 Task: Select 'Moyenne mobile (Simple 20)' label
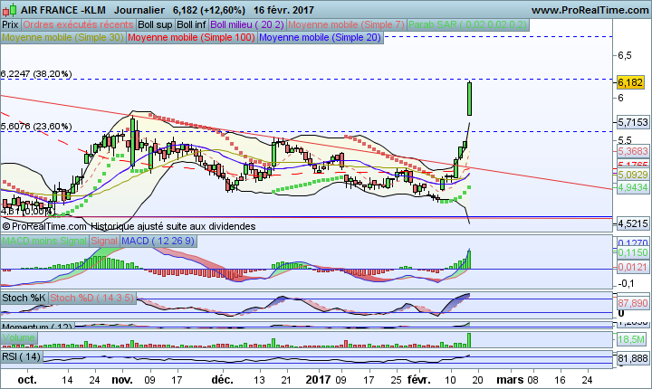321,37
